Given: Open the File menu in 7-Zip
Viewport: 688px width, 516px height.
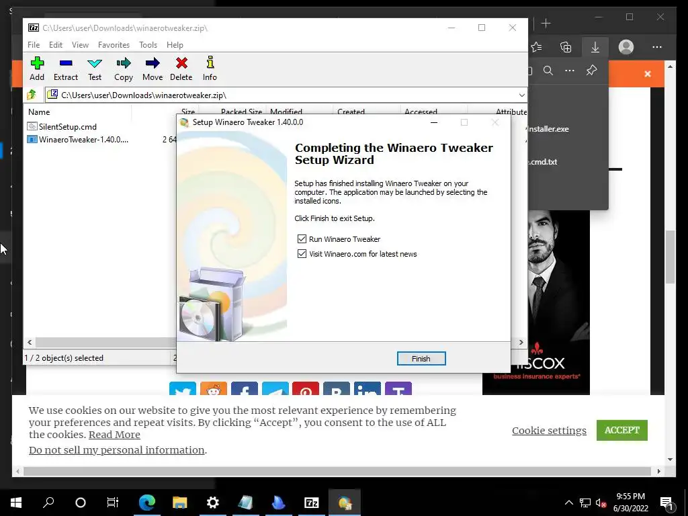Looking at the screenshot, I should (x=34, y=45).
